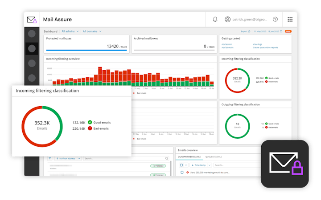Sort by Mailbox address button
The width and height of the screenshot is (321, 200).
tap(66, 158)
